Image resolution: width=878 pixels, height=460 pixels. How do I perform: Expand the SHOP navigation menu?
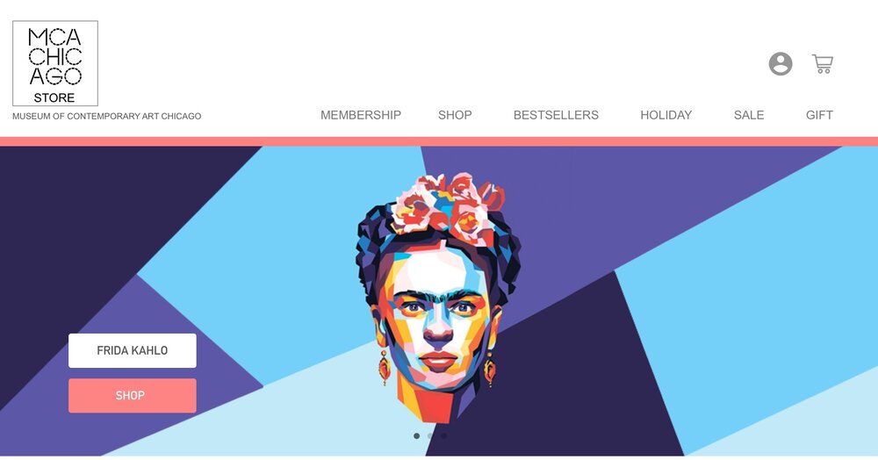click(455, 115)
